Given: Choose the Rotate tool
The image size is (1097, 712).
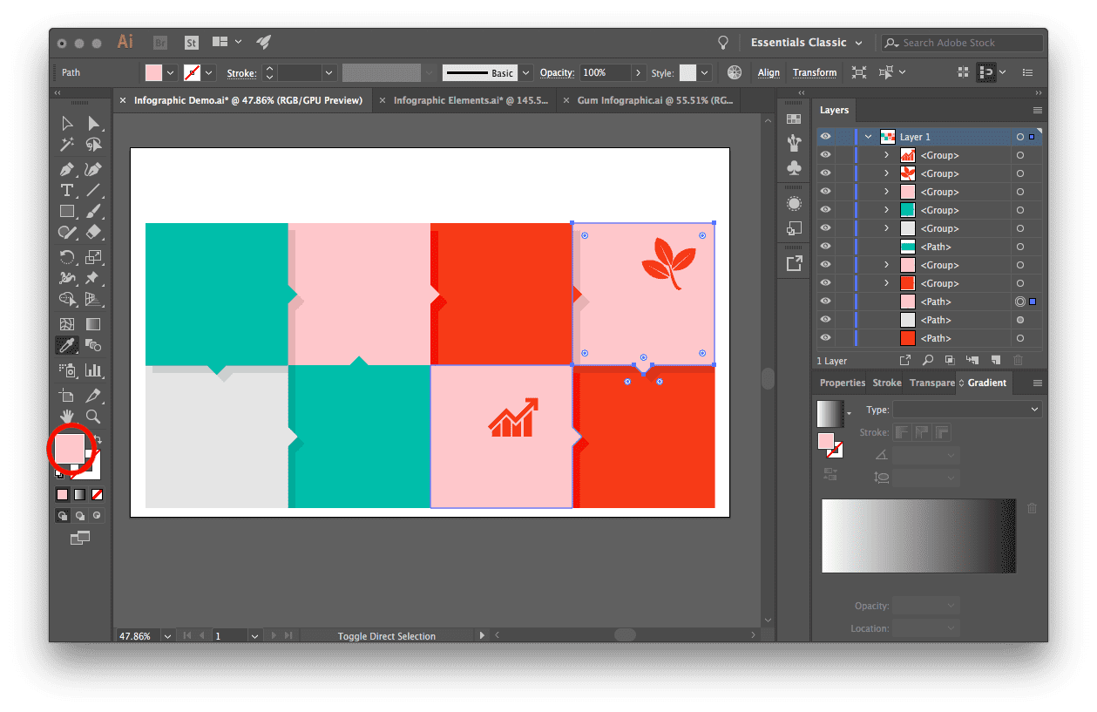Looking at the screenshot, I should [x=67, y=256].
